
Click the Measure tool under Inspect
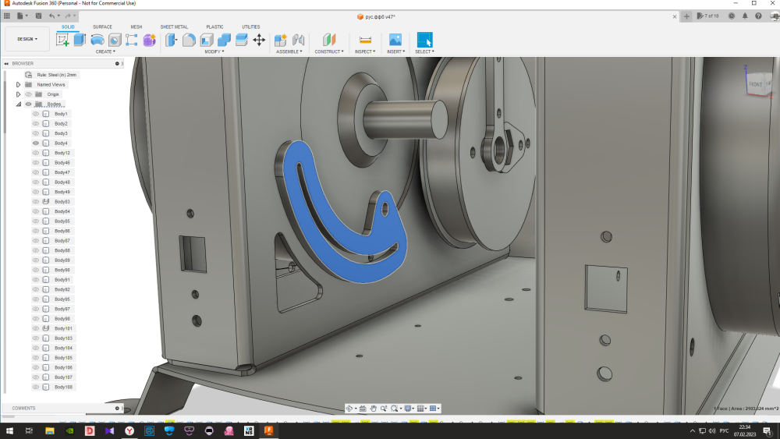coord(364,40)
